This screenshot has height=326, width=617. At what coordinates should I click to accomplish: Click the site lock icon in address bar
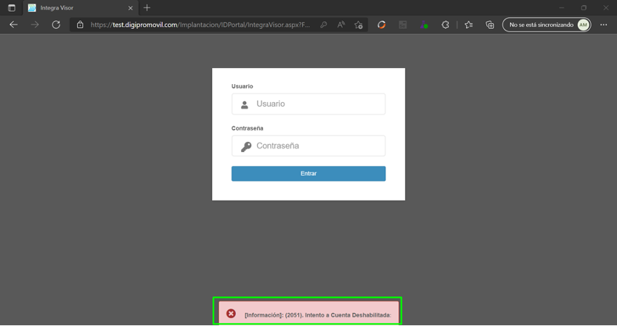coord(80,25)
